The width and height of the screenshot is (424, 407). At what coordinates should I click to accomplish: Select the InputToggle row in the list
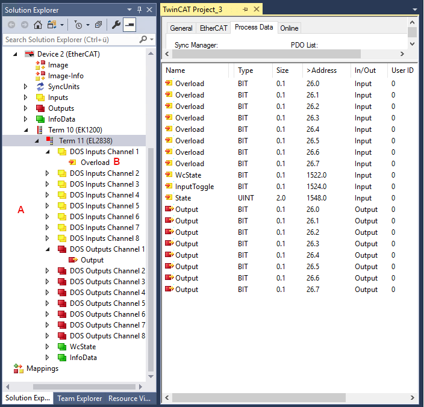click(x=194, y=187)
